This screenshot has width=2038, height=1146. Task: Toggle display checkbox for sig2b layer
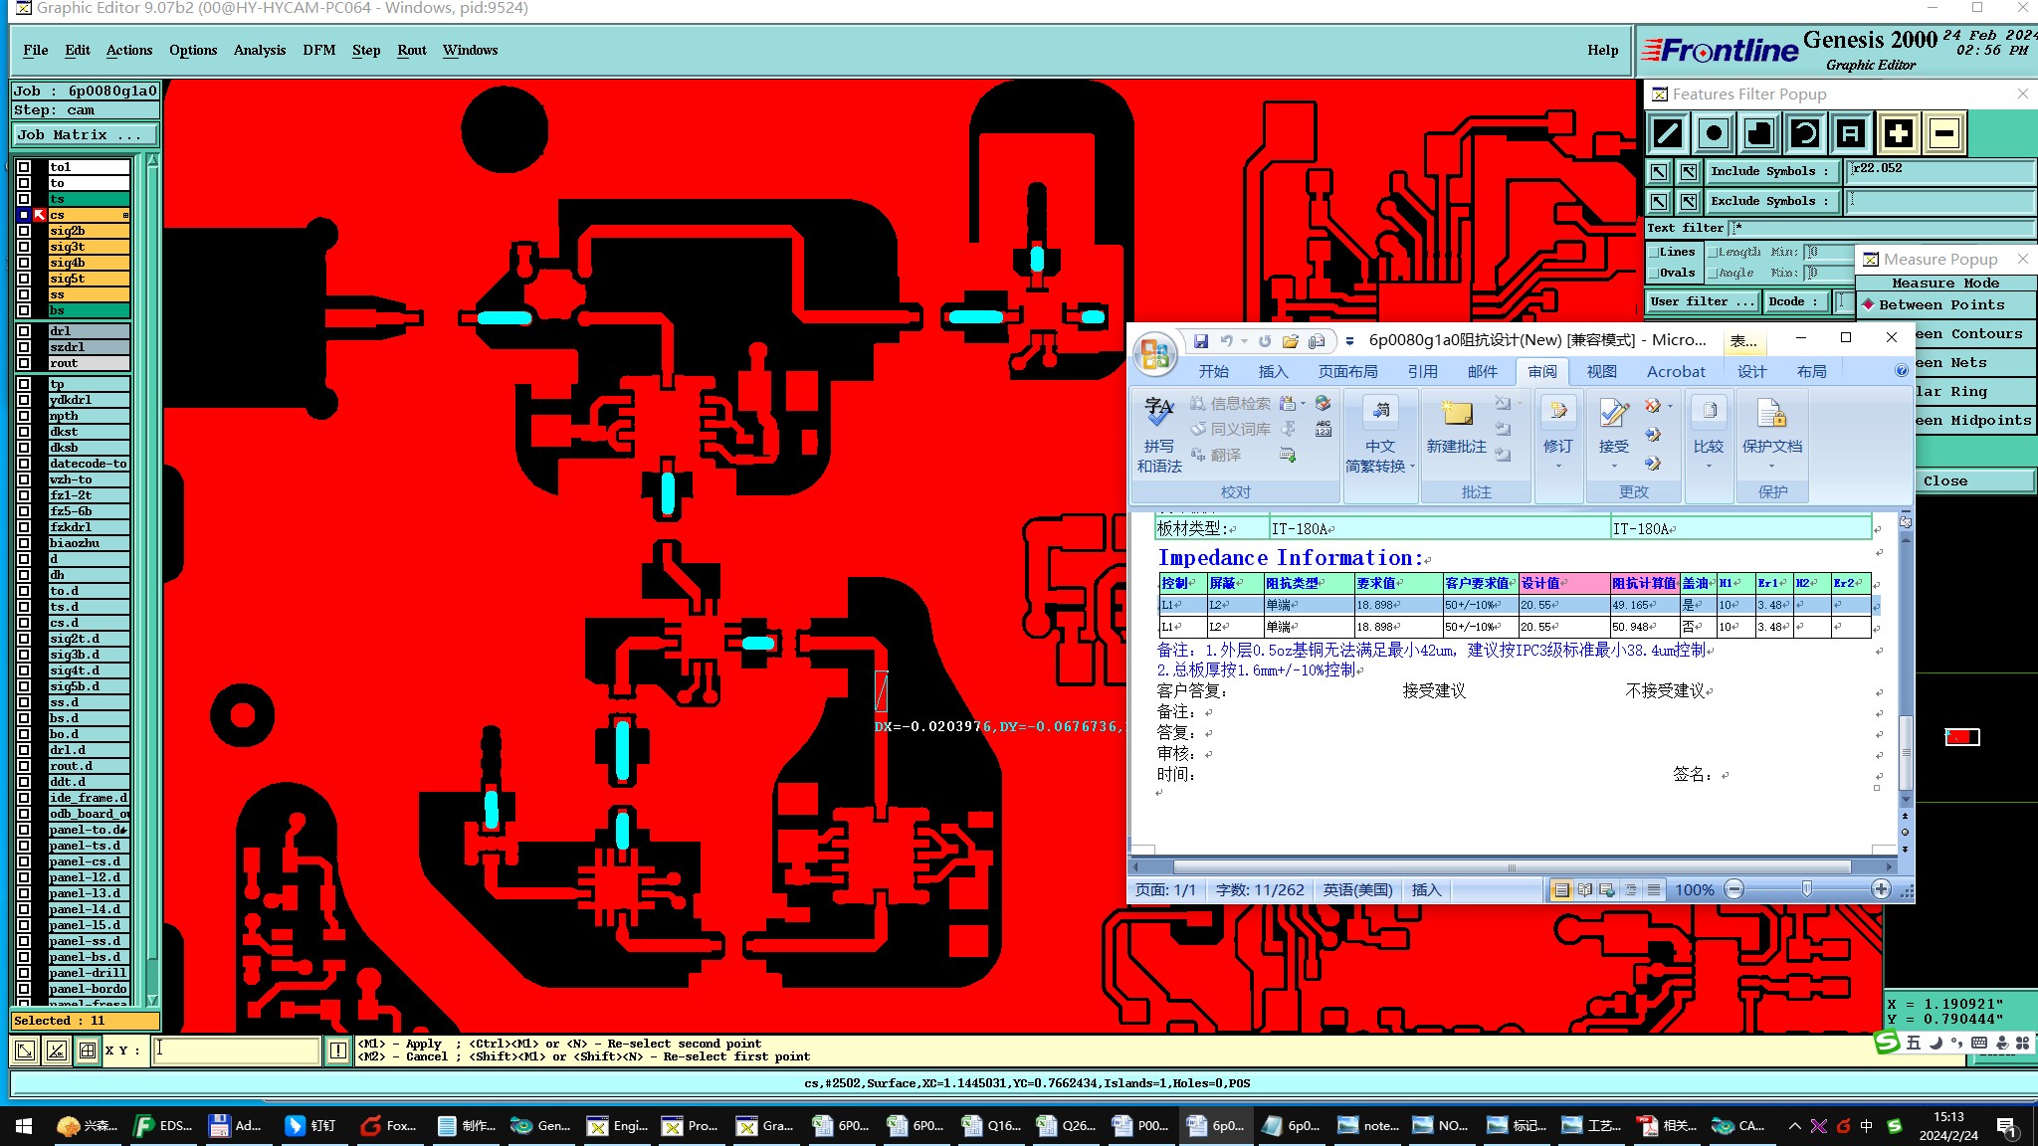click(24, 231)
